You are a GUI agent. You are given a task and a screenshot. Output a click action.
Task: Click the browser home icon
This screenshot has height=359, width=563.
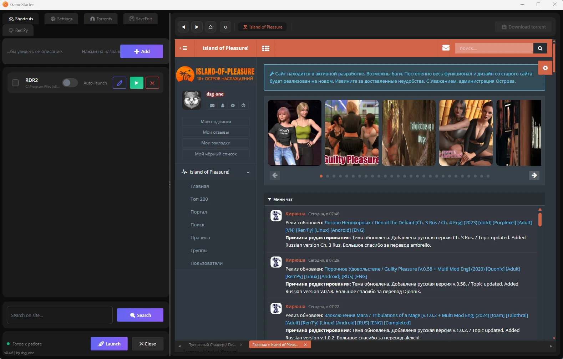click(x=211, y=27)
